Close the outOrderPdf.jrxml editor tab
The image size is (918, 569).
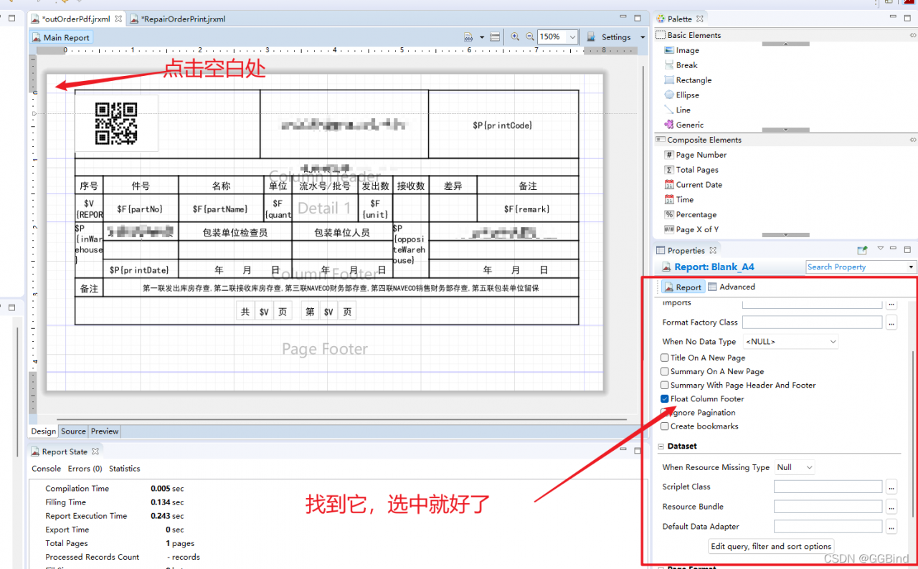119,19
